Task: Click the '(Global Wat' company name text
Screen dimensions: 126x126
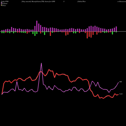Action: [81, 2]
